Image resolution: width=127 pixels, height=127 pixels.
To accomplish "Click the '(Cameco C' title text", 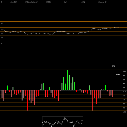I will point(102,2).
